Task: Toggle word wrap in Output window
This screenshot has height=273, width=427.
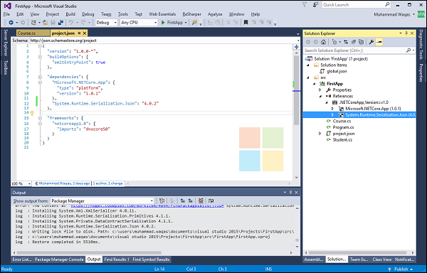Action: [x=211, y=200]
